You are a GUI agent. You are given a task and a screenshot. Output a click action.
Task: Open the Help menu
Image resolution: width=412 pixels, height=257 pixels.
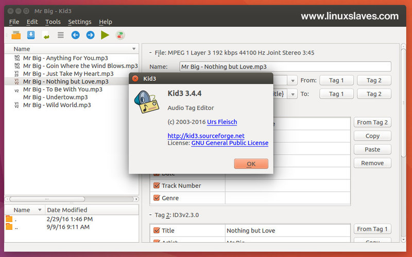coord(106,22)
